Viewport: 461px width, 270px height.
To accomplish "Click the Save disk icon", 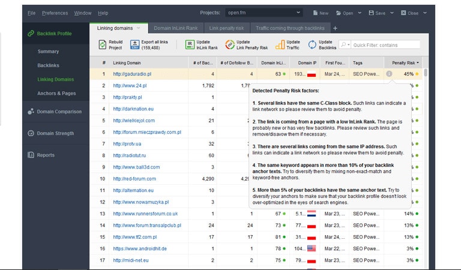I will [x=372, y=13].
